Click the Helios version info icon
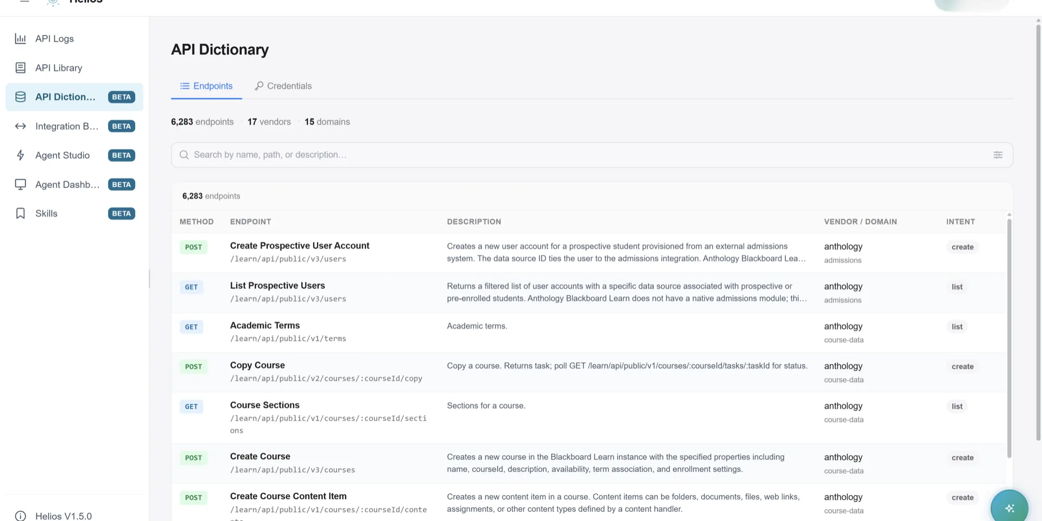This screenshot has width=1042, height=521. 20,516
